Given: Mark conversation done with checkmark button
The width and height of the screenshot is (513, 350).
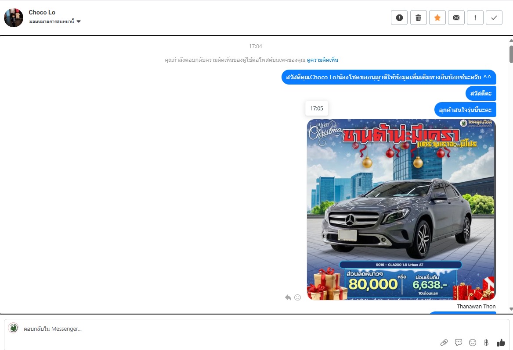Looking at the screenshot, I should pos(494,18).
